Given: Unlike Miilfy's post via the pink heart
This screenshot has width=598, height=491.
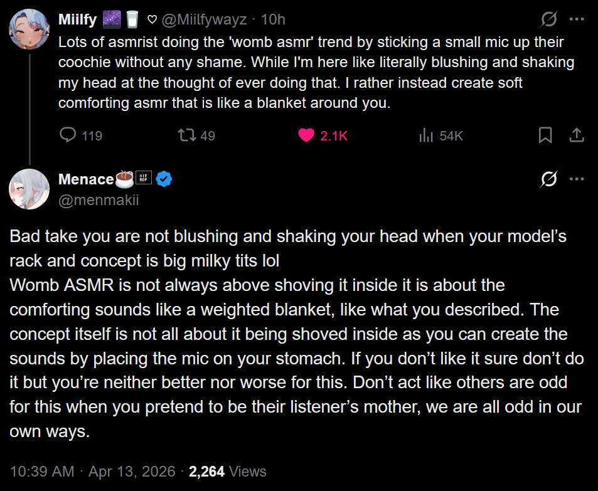Looking at the screenshot, I should coord(306,135).
